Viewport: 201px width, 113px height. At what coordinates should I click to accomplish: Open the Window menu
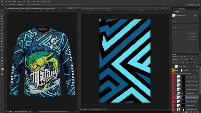point(43,1)
